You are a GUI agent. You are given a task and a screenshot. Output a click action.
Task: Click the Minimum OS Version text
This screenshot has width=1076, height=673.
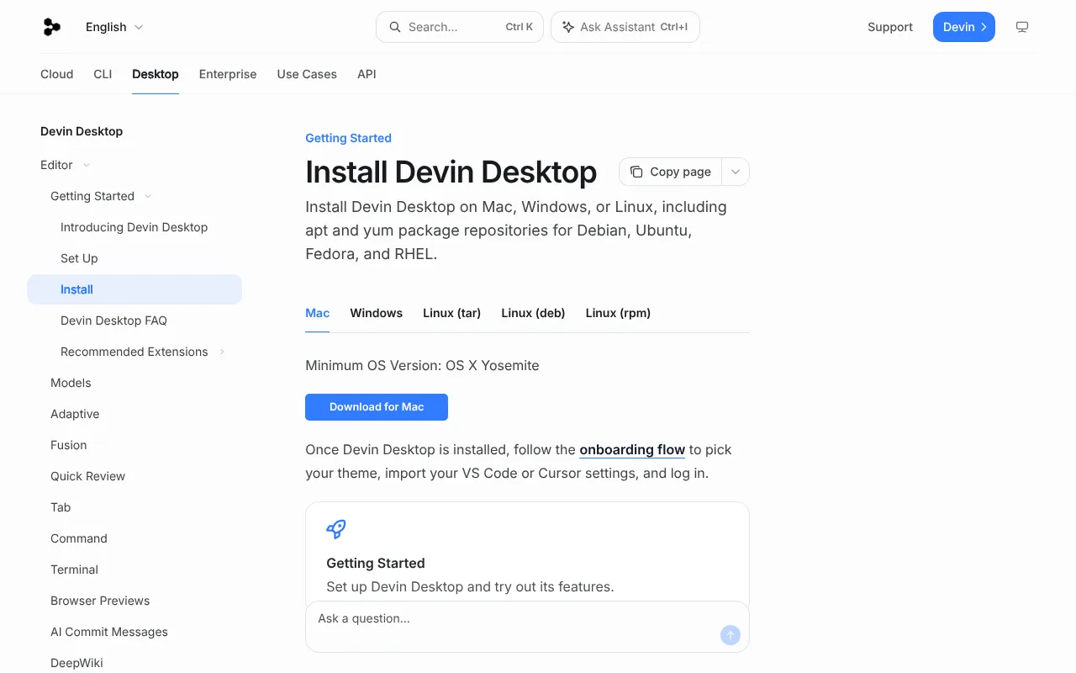(x=422, y=366)
